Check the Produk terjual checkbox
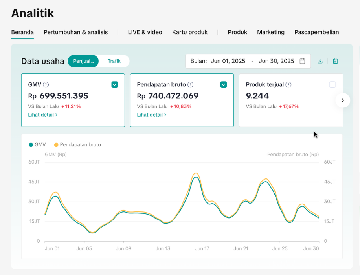The width and height of the screenshot is (360, 275). click(x=332, y=85)
